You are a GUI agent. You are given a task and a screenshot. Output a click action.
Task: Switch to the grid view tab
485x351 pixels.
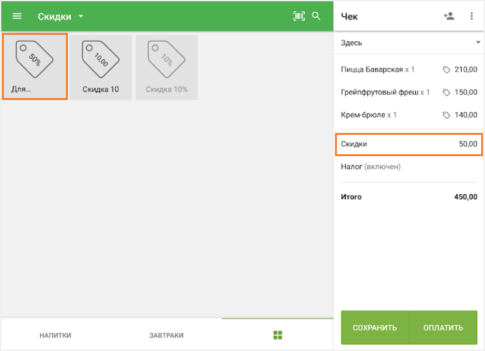coord(278,335)
